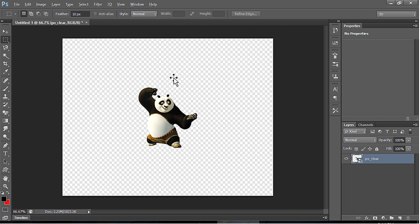Create a new layer
Screen dimensions: 420x224
400,218
